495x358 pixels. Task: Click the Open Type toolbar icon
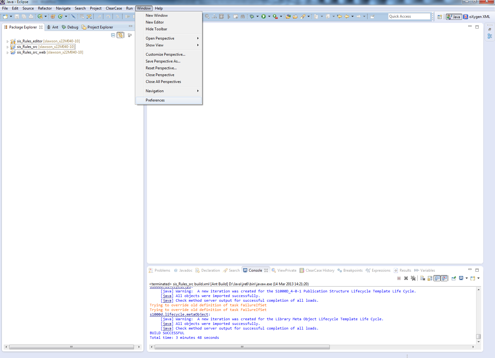point(288,16)
